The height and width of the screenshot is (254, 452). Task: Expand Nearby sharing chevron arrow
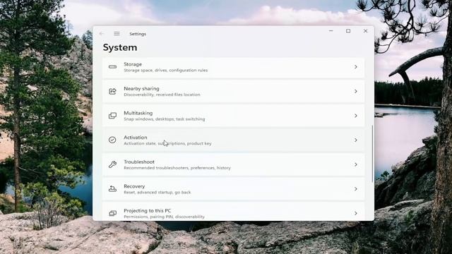click(356, 91)
